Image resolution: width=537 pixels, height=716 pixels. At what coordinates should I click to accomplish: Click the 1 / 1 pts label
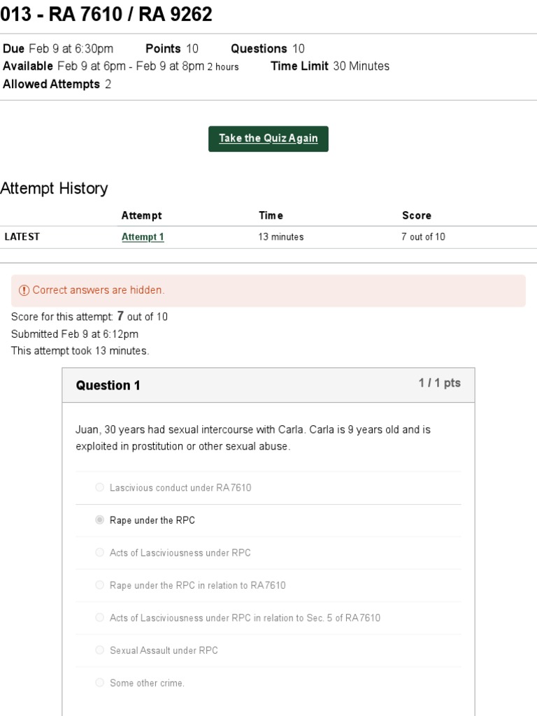439,383
